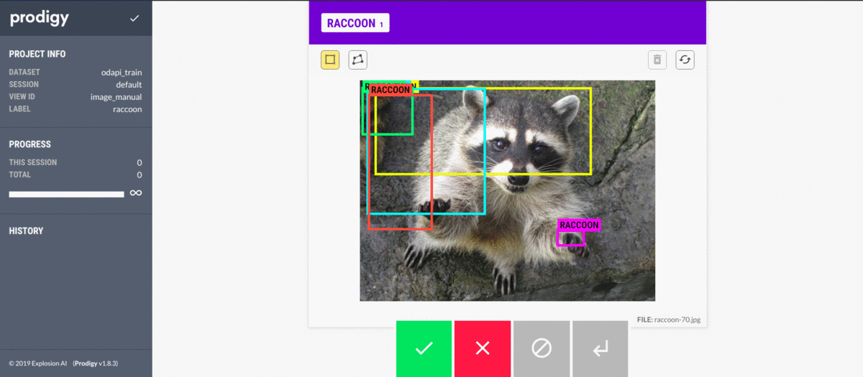The image size is (863, 377).
Task: Switch to the polygon drawing tool
Action: point(357,60)
